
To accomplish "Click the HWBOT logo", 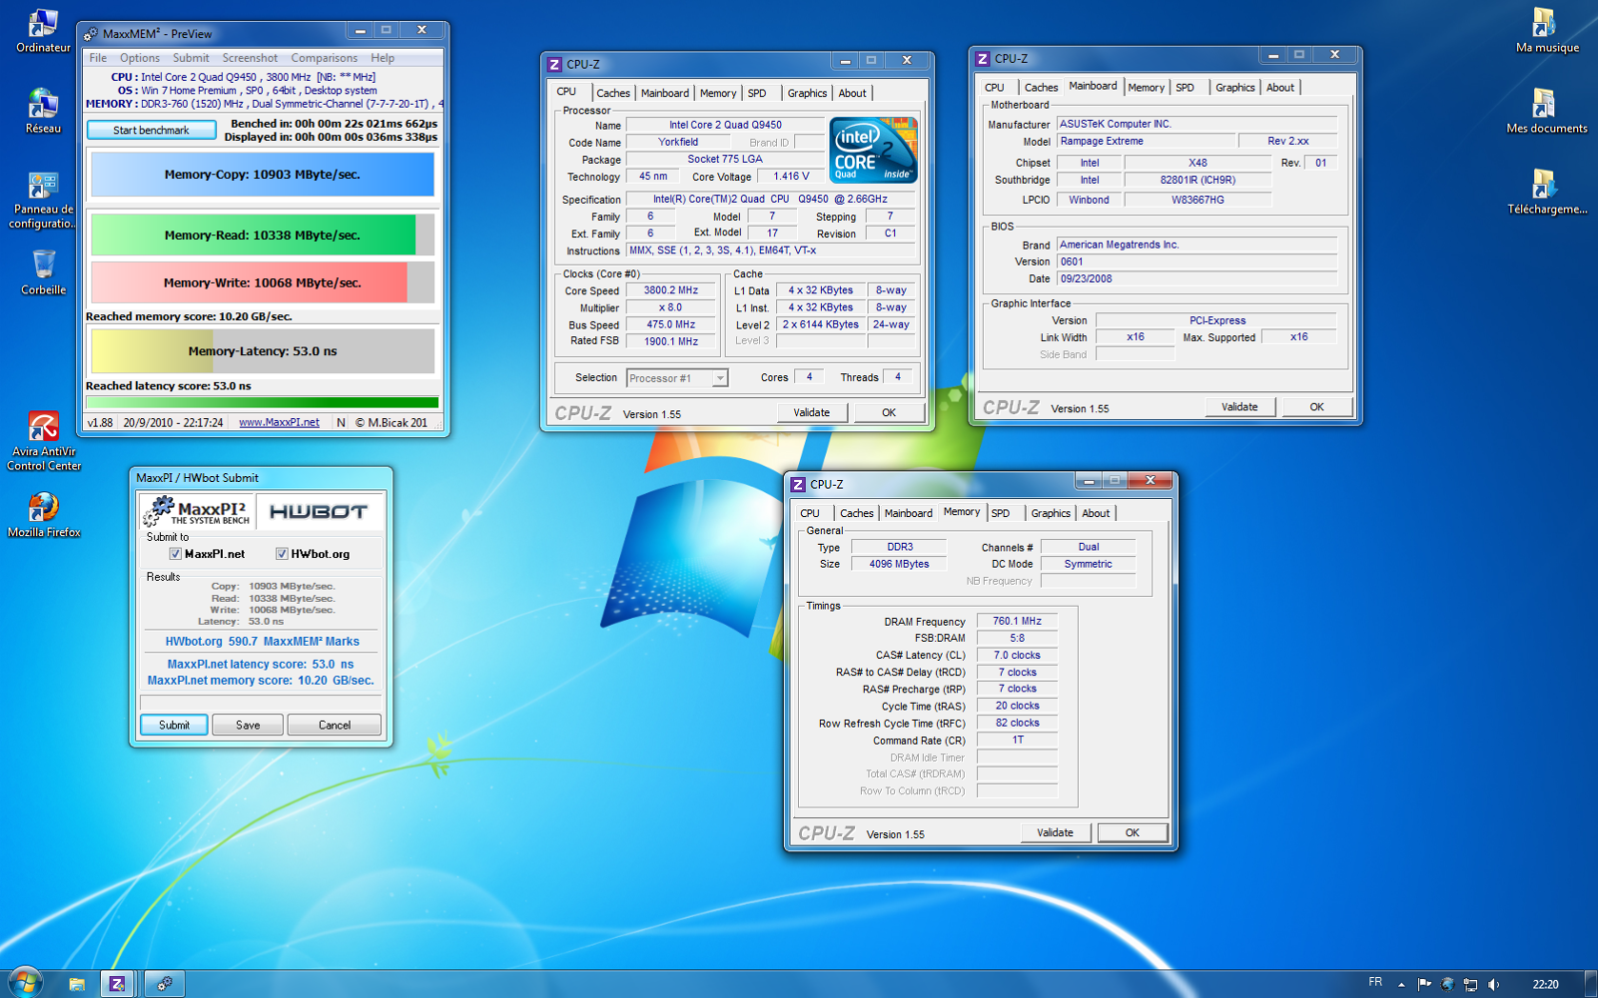I will point(320,512).
